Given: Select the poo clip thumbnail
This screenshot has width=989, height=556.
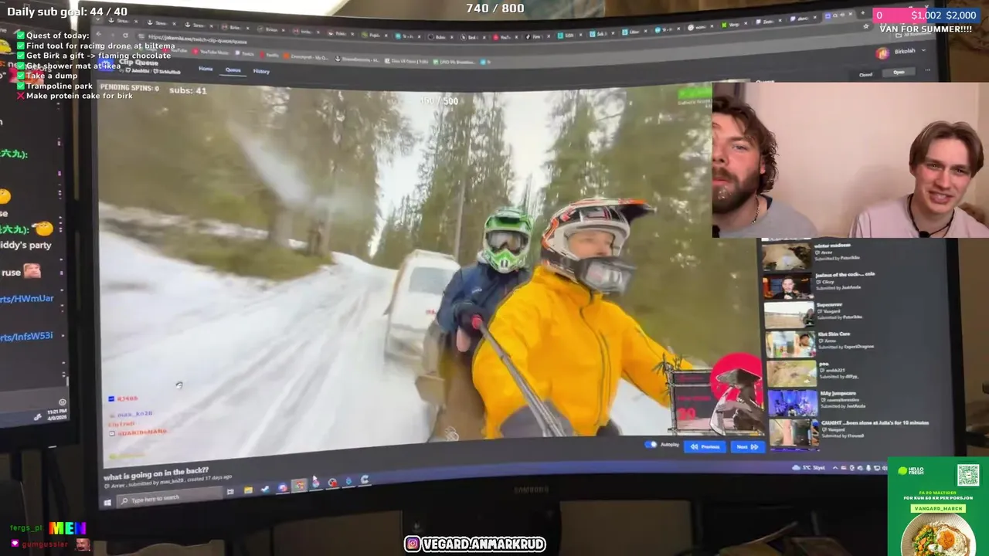Looking at the screenshot, I should click(791, 373).
